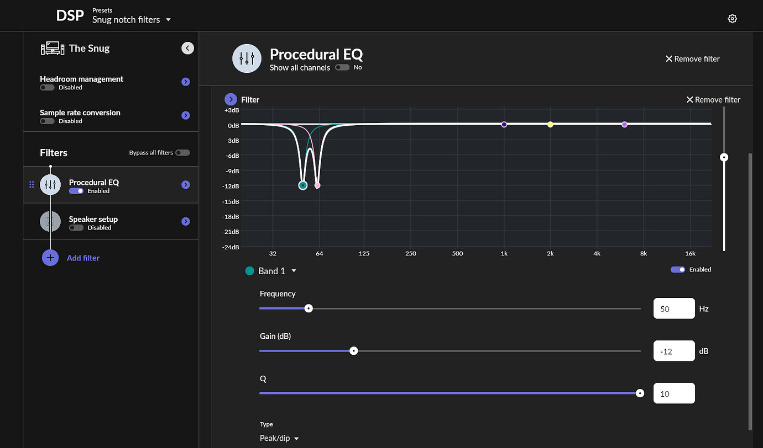Viewport: 763px width, 448px height.
Task: Change the filter Type from Peak/dip
Action: (x=279, y=438)
